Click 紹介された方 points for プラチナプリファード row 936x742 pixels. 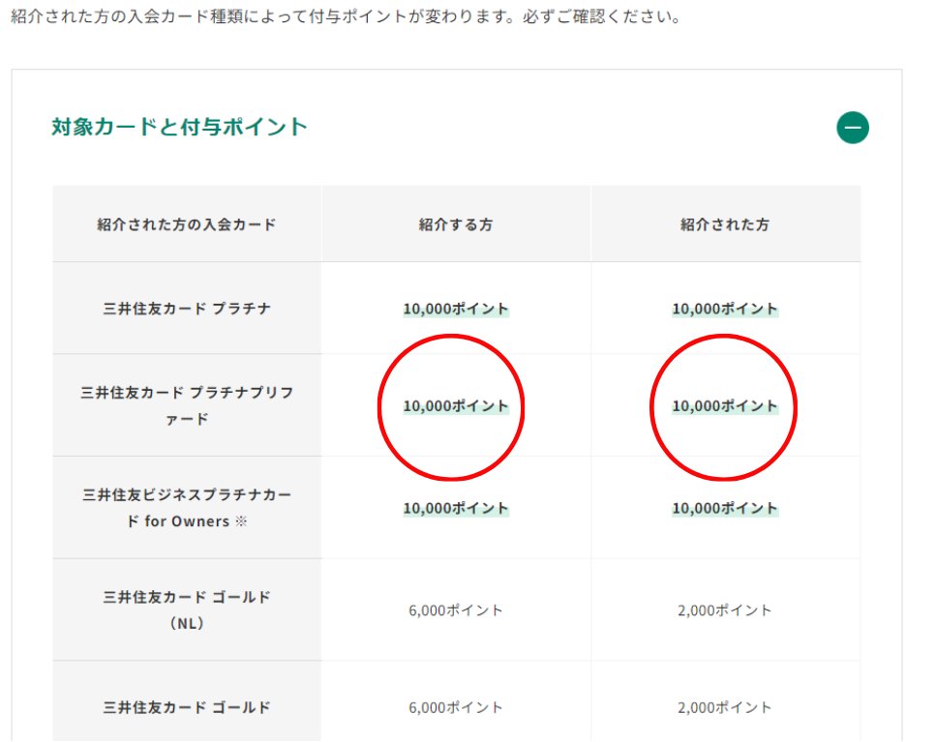tap(725, 406)
